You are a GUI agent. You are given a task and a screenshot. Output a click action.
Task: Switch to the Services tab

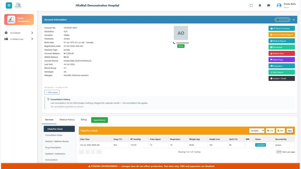click(x=49, y=120)
